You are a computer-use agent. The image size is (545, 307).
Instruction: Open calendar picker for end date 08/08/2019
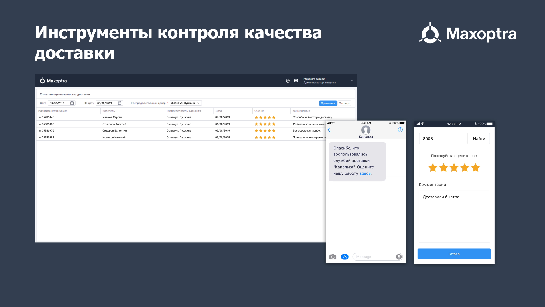tap(119, 103)
